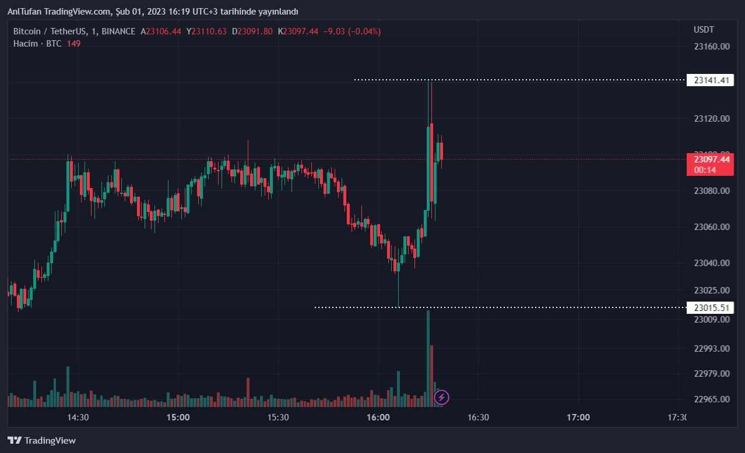Viewport: 745px width, 453px height.
Task: Click the 17:00 time axis label
Action: pos(578,417)
